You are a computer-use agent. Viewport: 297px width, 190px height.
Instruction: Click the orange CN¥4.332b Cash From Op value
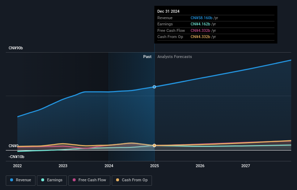[x=200, y=37]
